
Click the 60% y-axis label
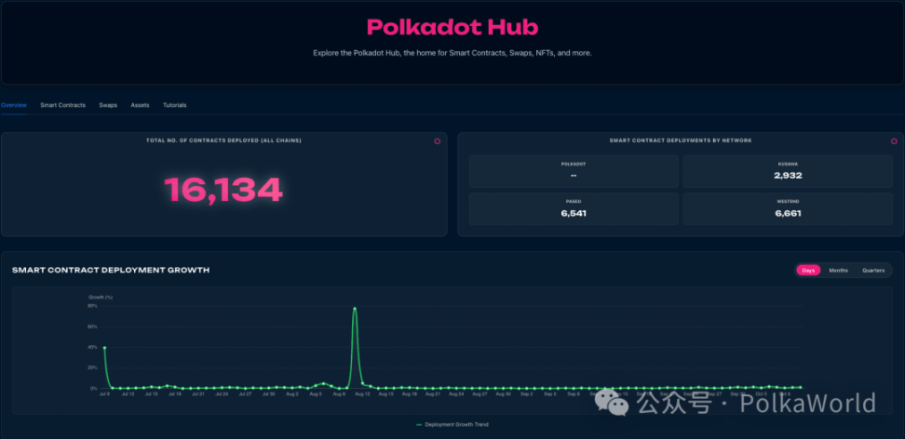pos(92,326)
